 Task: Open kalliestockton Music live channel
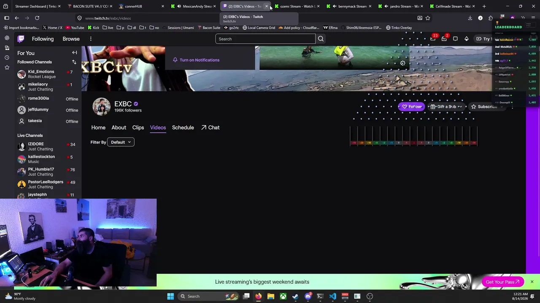(48, 159)
